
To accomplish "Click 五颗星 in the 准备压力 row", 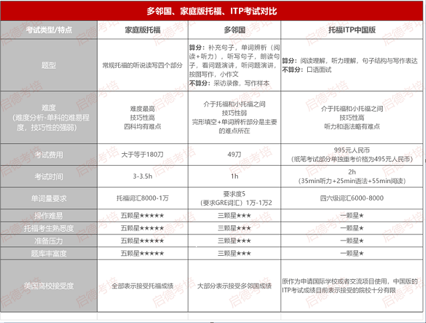I will 143,241.
